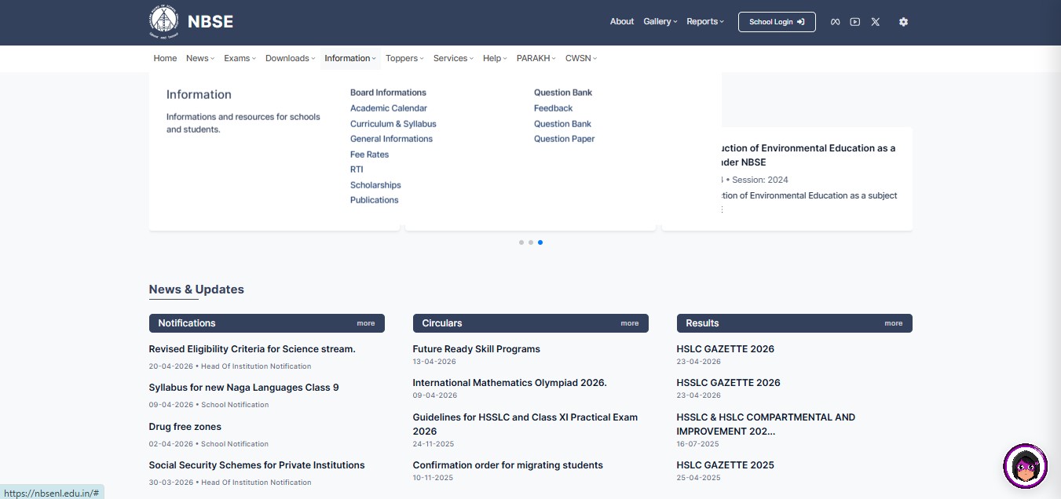Go to the Home menu item
Image resolution: width=1061 pixels, height=499 pixels.
click(x=165, y=58)
